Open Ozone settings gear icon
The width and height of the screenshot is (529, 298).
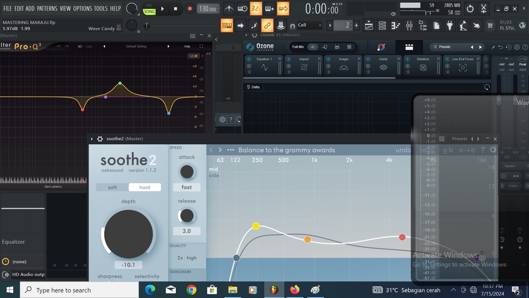[x=517, y=47]
